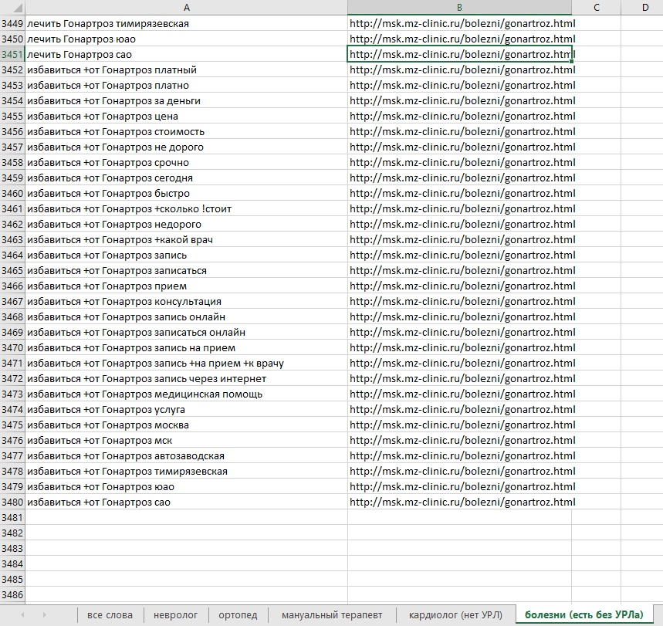Select the "мануальный терапевт" sheet tab

coord(331,614)
